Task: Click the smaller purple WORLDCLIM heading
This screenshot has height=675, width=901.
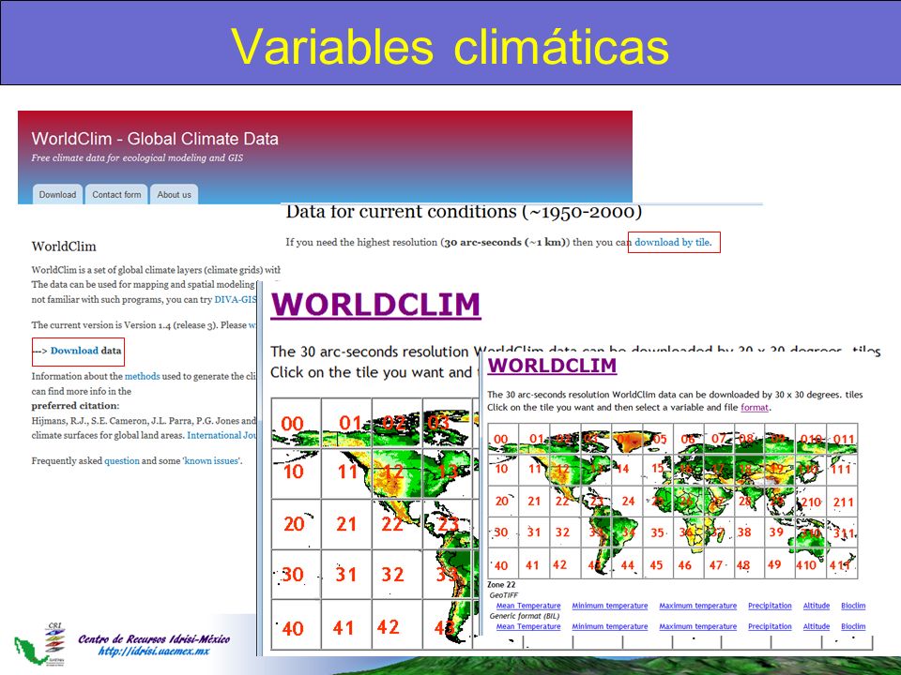Action: pyautogui.click(x=552, y=365)
